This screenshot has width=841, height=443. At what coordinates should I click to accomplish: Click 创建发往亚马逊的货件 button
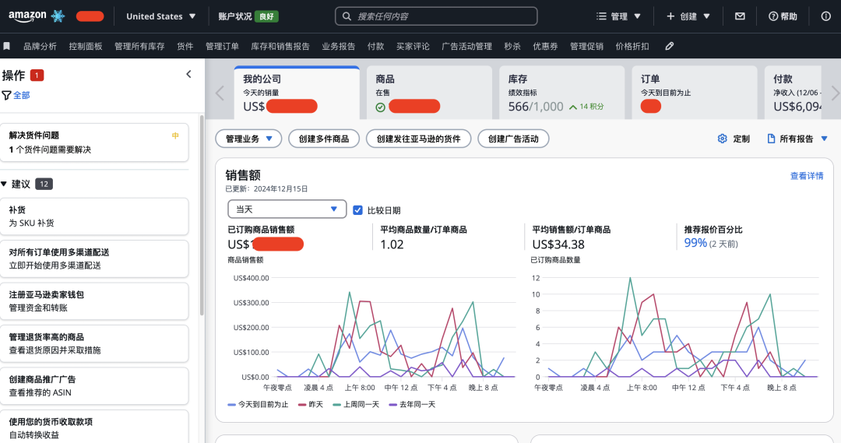click(x=418, y=139)
